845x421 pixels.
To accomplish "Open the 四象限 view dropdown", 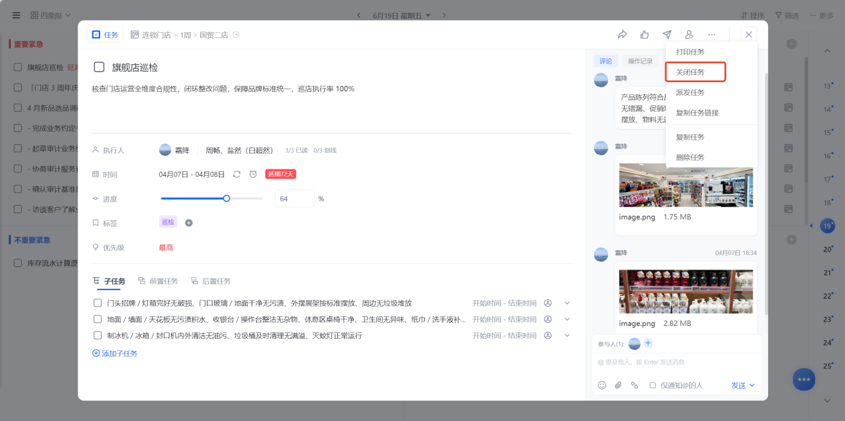I will click(51, 15).
